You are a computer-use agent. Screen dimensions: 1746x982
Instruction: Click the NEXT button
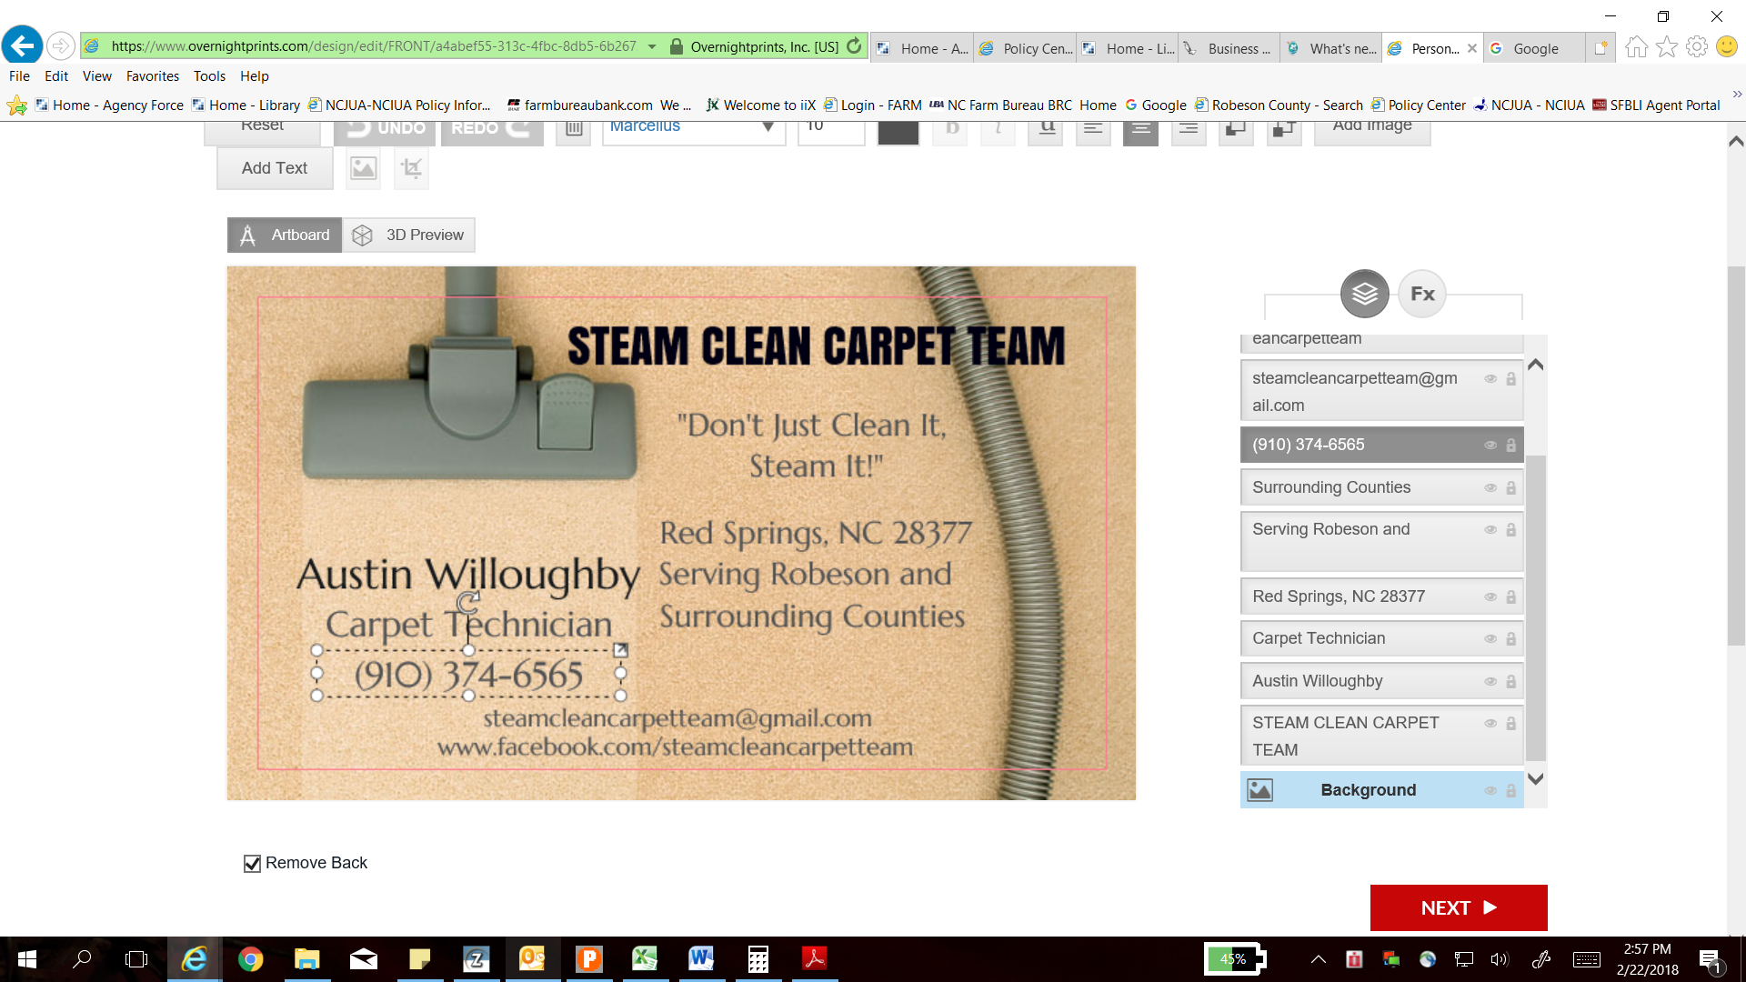point(1459,907)
